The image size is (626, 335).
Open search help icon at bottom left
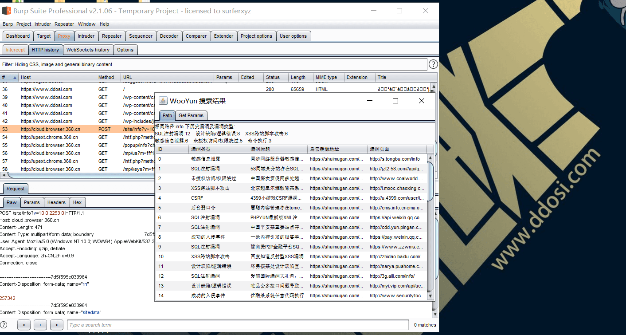[4, 325]
